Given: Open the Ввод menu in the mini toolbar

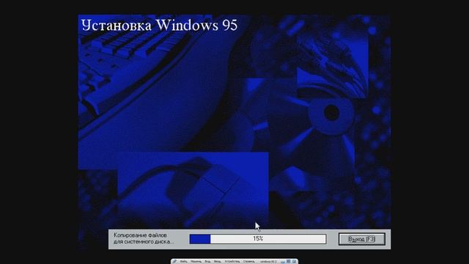Looking at the screenshot, I should [217, 261].
